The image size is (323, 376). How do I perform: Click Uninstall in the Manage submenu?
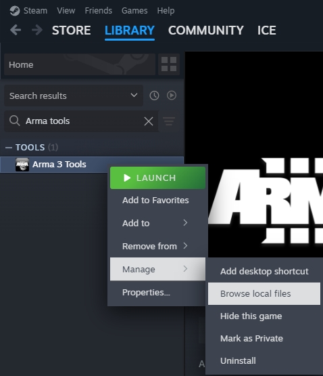pos(264,360)
